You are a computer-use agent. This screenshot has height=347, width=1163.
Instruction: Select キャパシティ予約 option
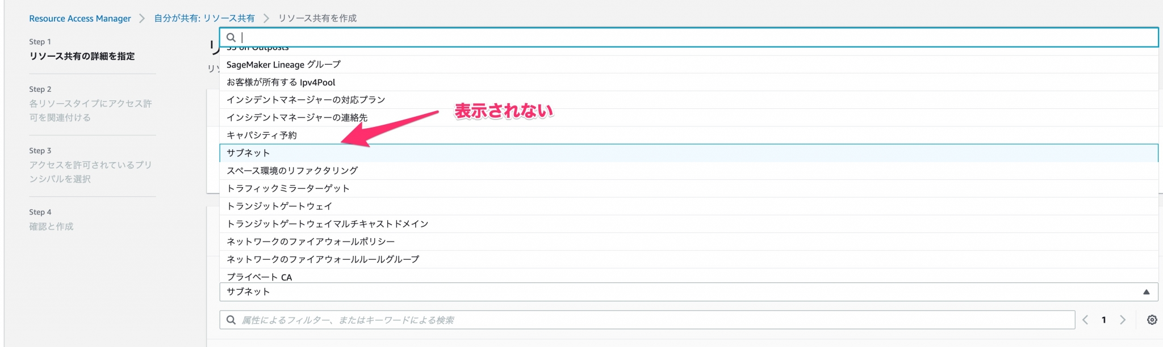(x=689, y=135)
